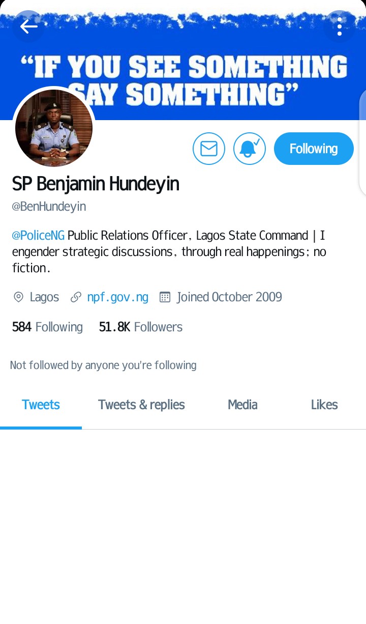Open the three-dot overflow menu

click(x=340, y=26)
